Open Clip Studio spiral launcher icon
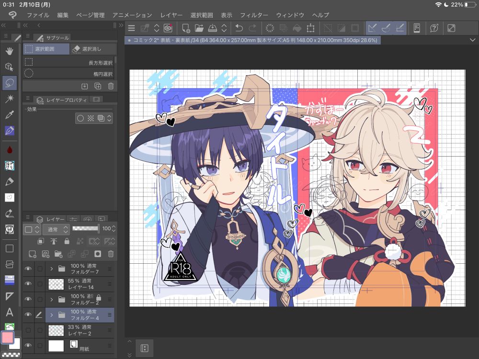The height and width of the screenshot is (359, 479). click(168, 28)
